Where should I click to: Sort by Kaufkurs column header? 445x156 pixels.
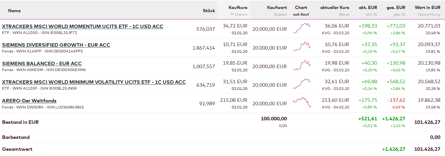coord(238,8)
